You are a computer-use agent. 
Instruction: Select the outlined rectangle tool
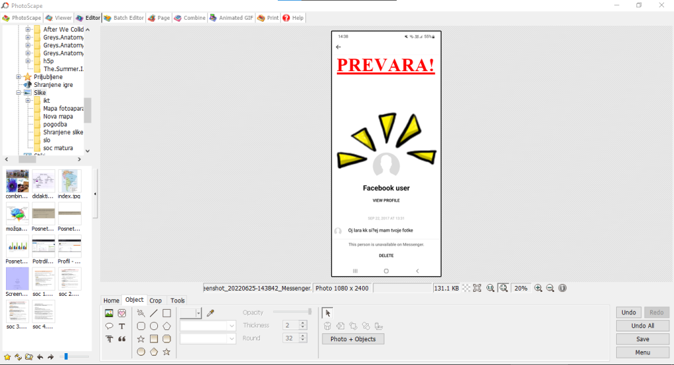[167, 313]
